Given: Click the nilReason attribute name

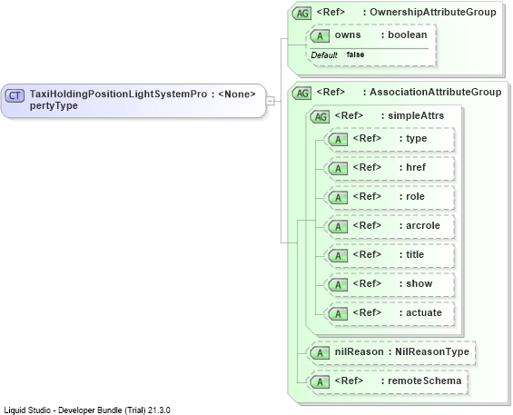Looking at the screenshot, I should [359, 351].
